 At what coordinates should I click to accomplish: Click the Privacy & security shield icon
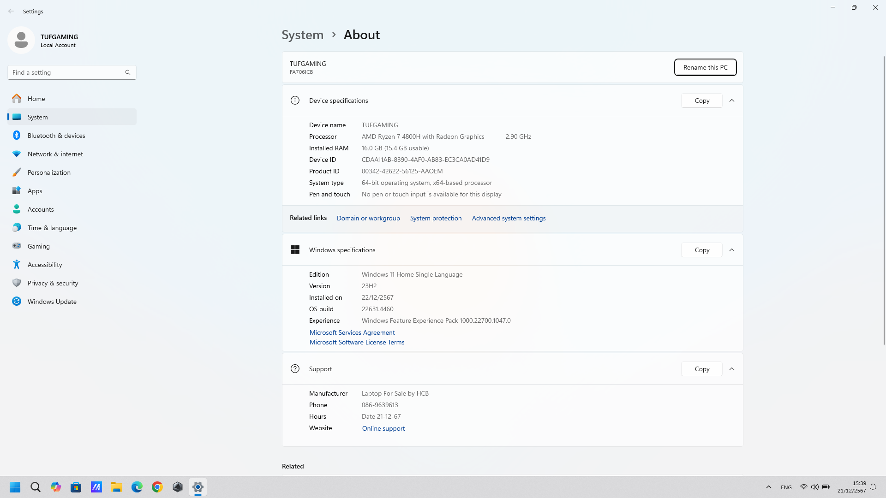tap(17, 283)
